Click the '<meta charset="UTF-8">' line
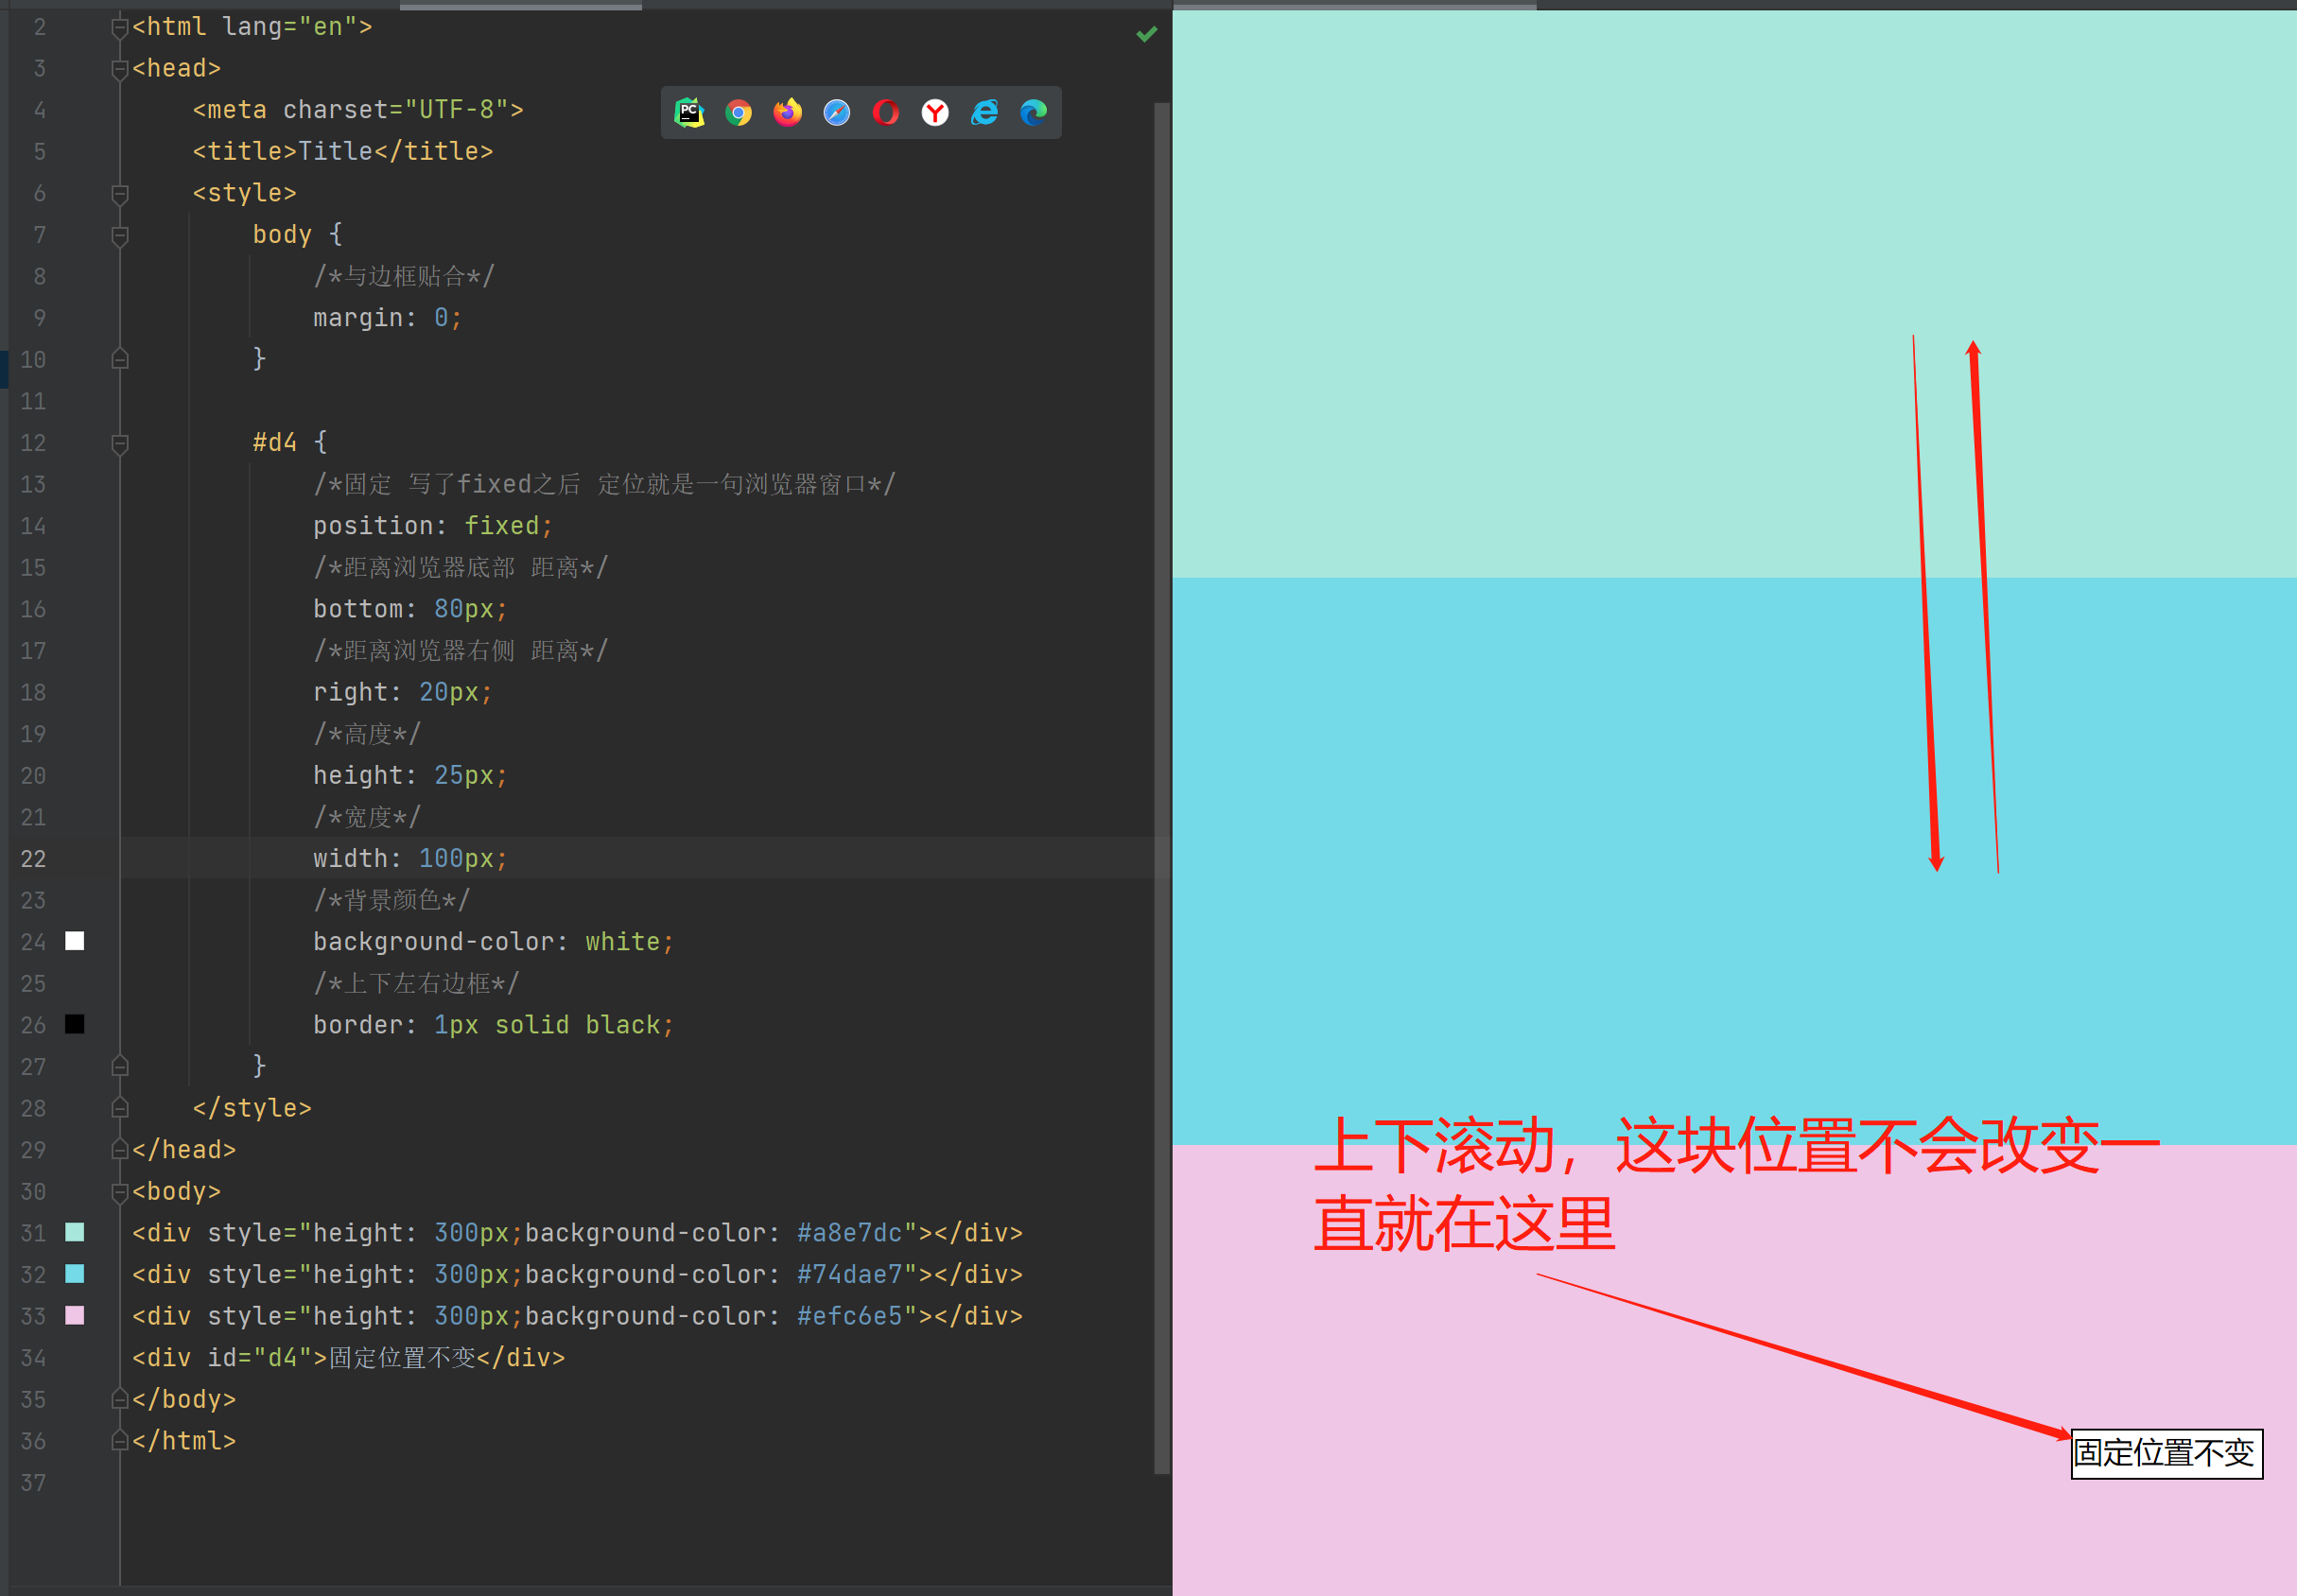The width and height of the screenshot is (2297, 1596). tap(358, 110)
